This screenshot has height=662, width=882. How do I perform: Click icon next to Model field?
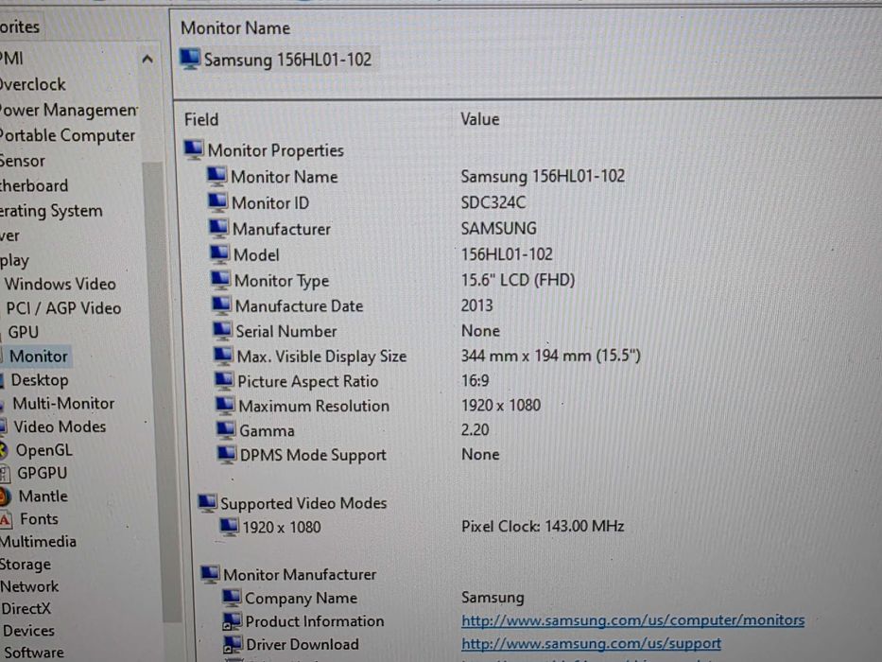pos(219,253)
